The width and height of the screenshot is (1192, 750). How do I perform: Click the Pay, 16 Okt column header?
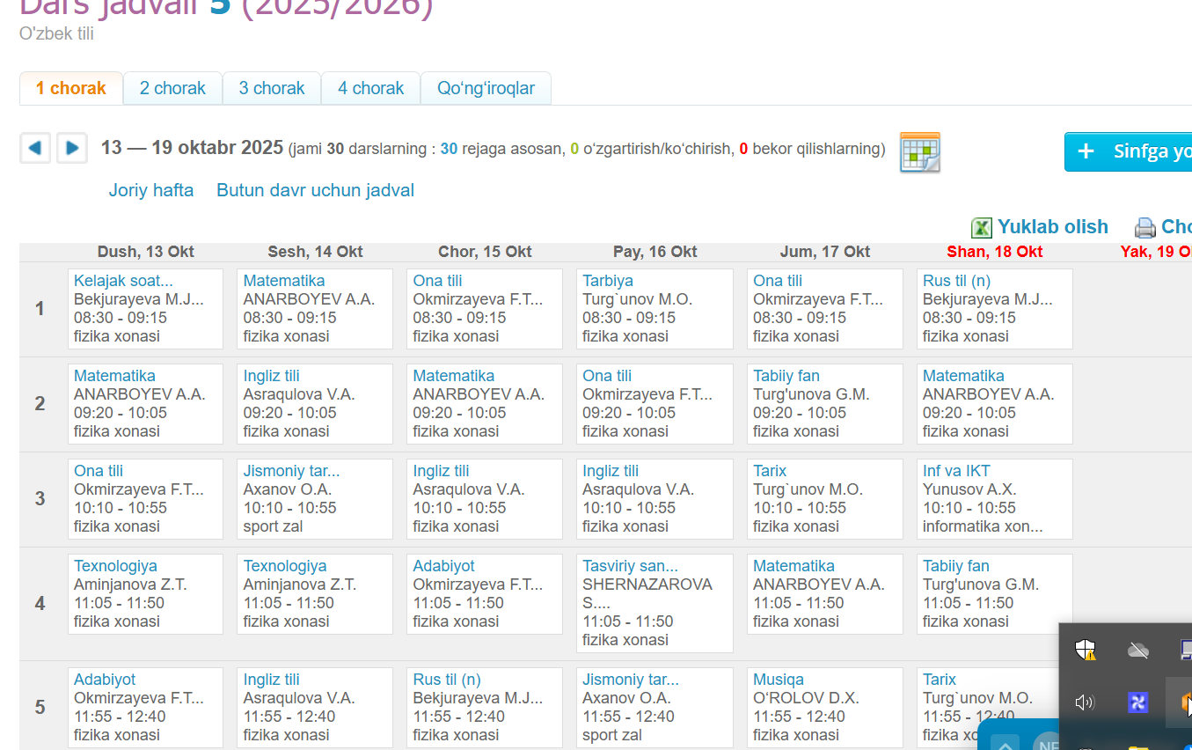tap(655, 252)
